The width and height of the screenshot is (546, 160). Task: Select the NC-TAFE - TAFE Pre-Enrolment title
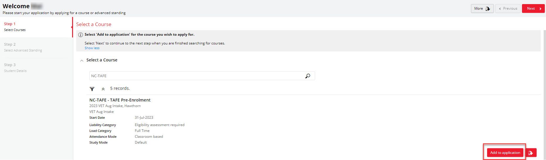120,100
